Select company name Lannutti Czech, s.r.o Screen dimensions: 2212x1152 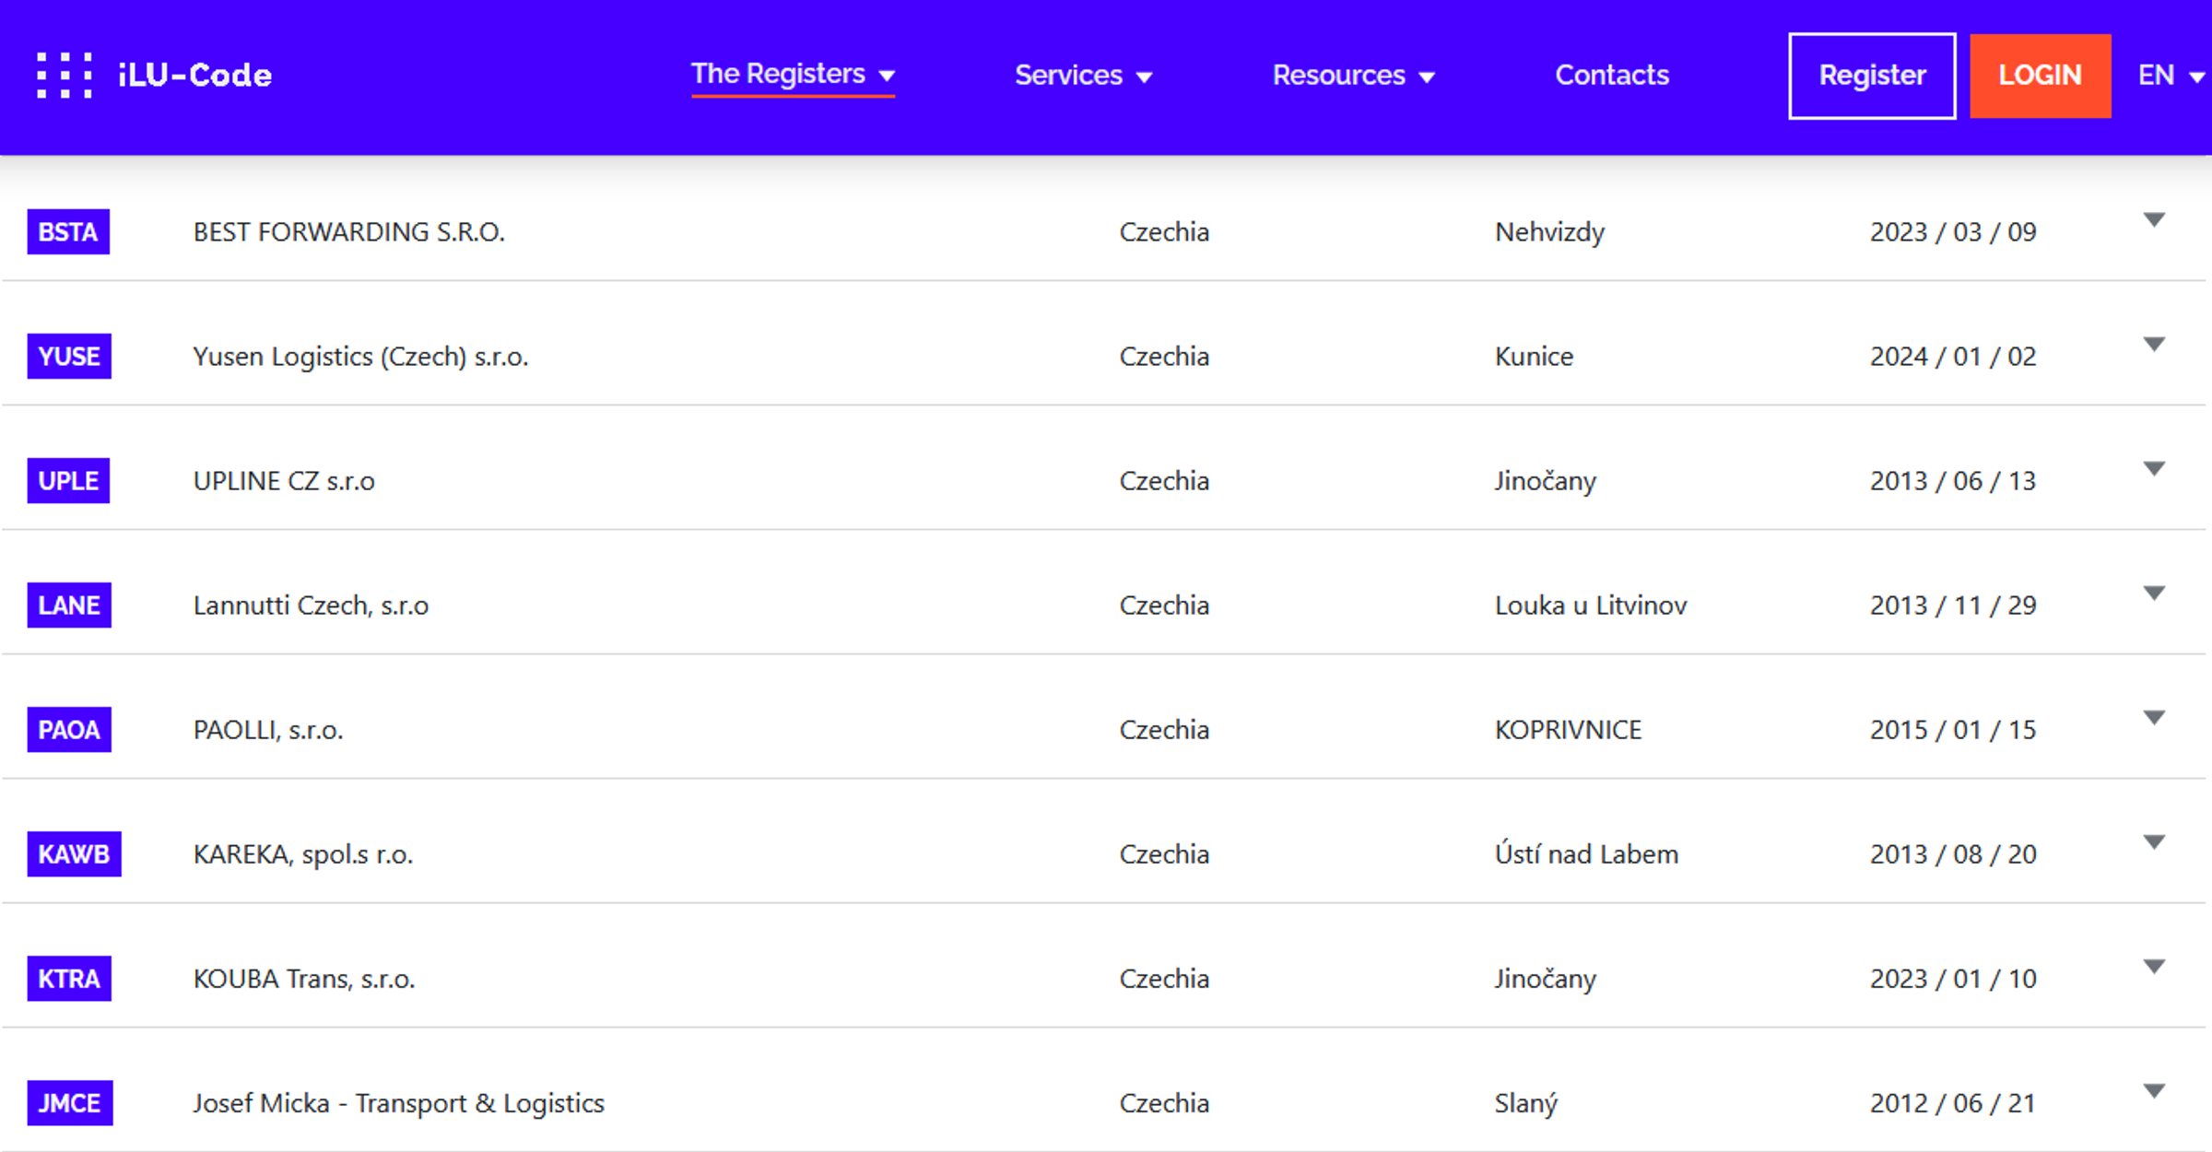311,605
